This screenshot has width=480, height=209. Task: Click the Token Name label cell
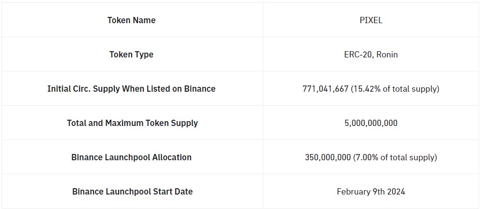click(x=131, y=20)
